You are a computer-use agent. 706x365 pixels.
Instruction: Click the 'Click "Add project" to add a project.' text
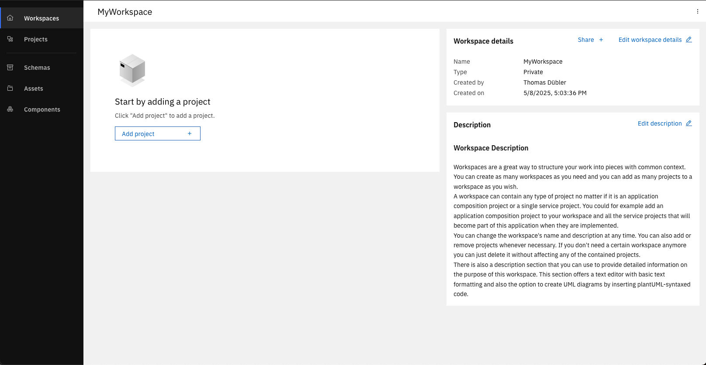click(165, 116)
